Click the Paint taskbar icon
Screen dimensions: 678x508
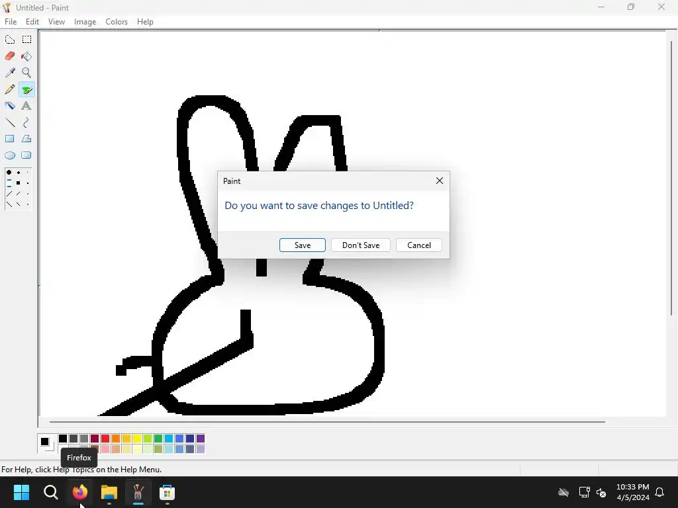138,492
